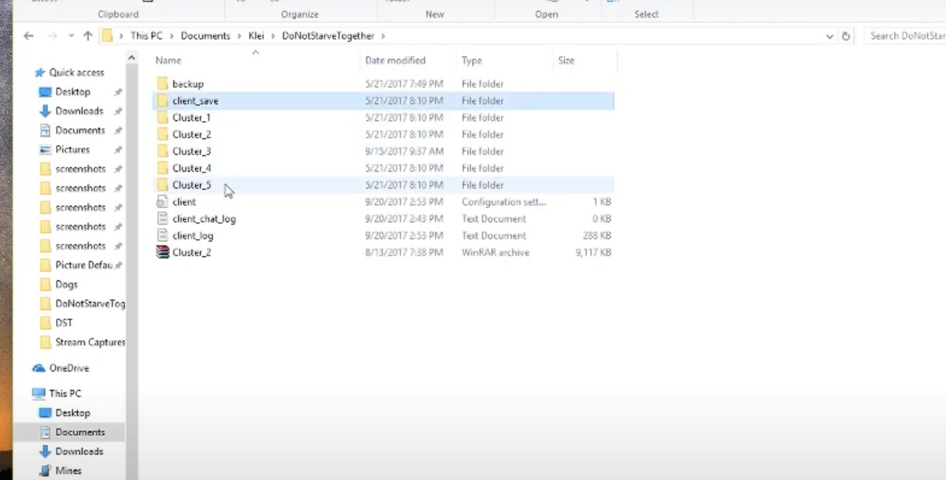Expand the address bar history dropdown

coord(830,37)
